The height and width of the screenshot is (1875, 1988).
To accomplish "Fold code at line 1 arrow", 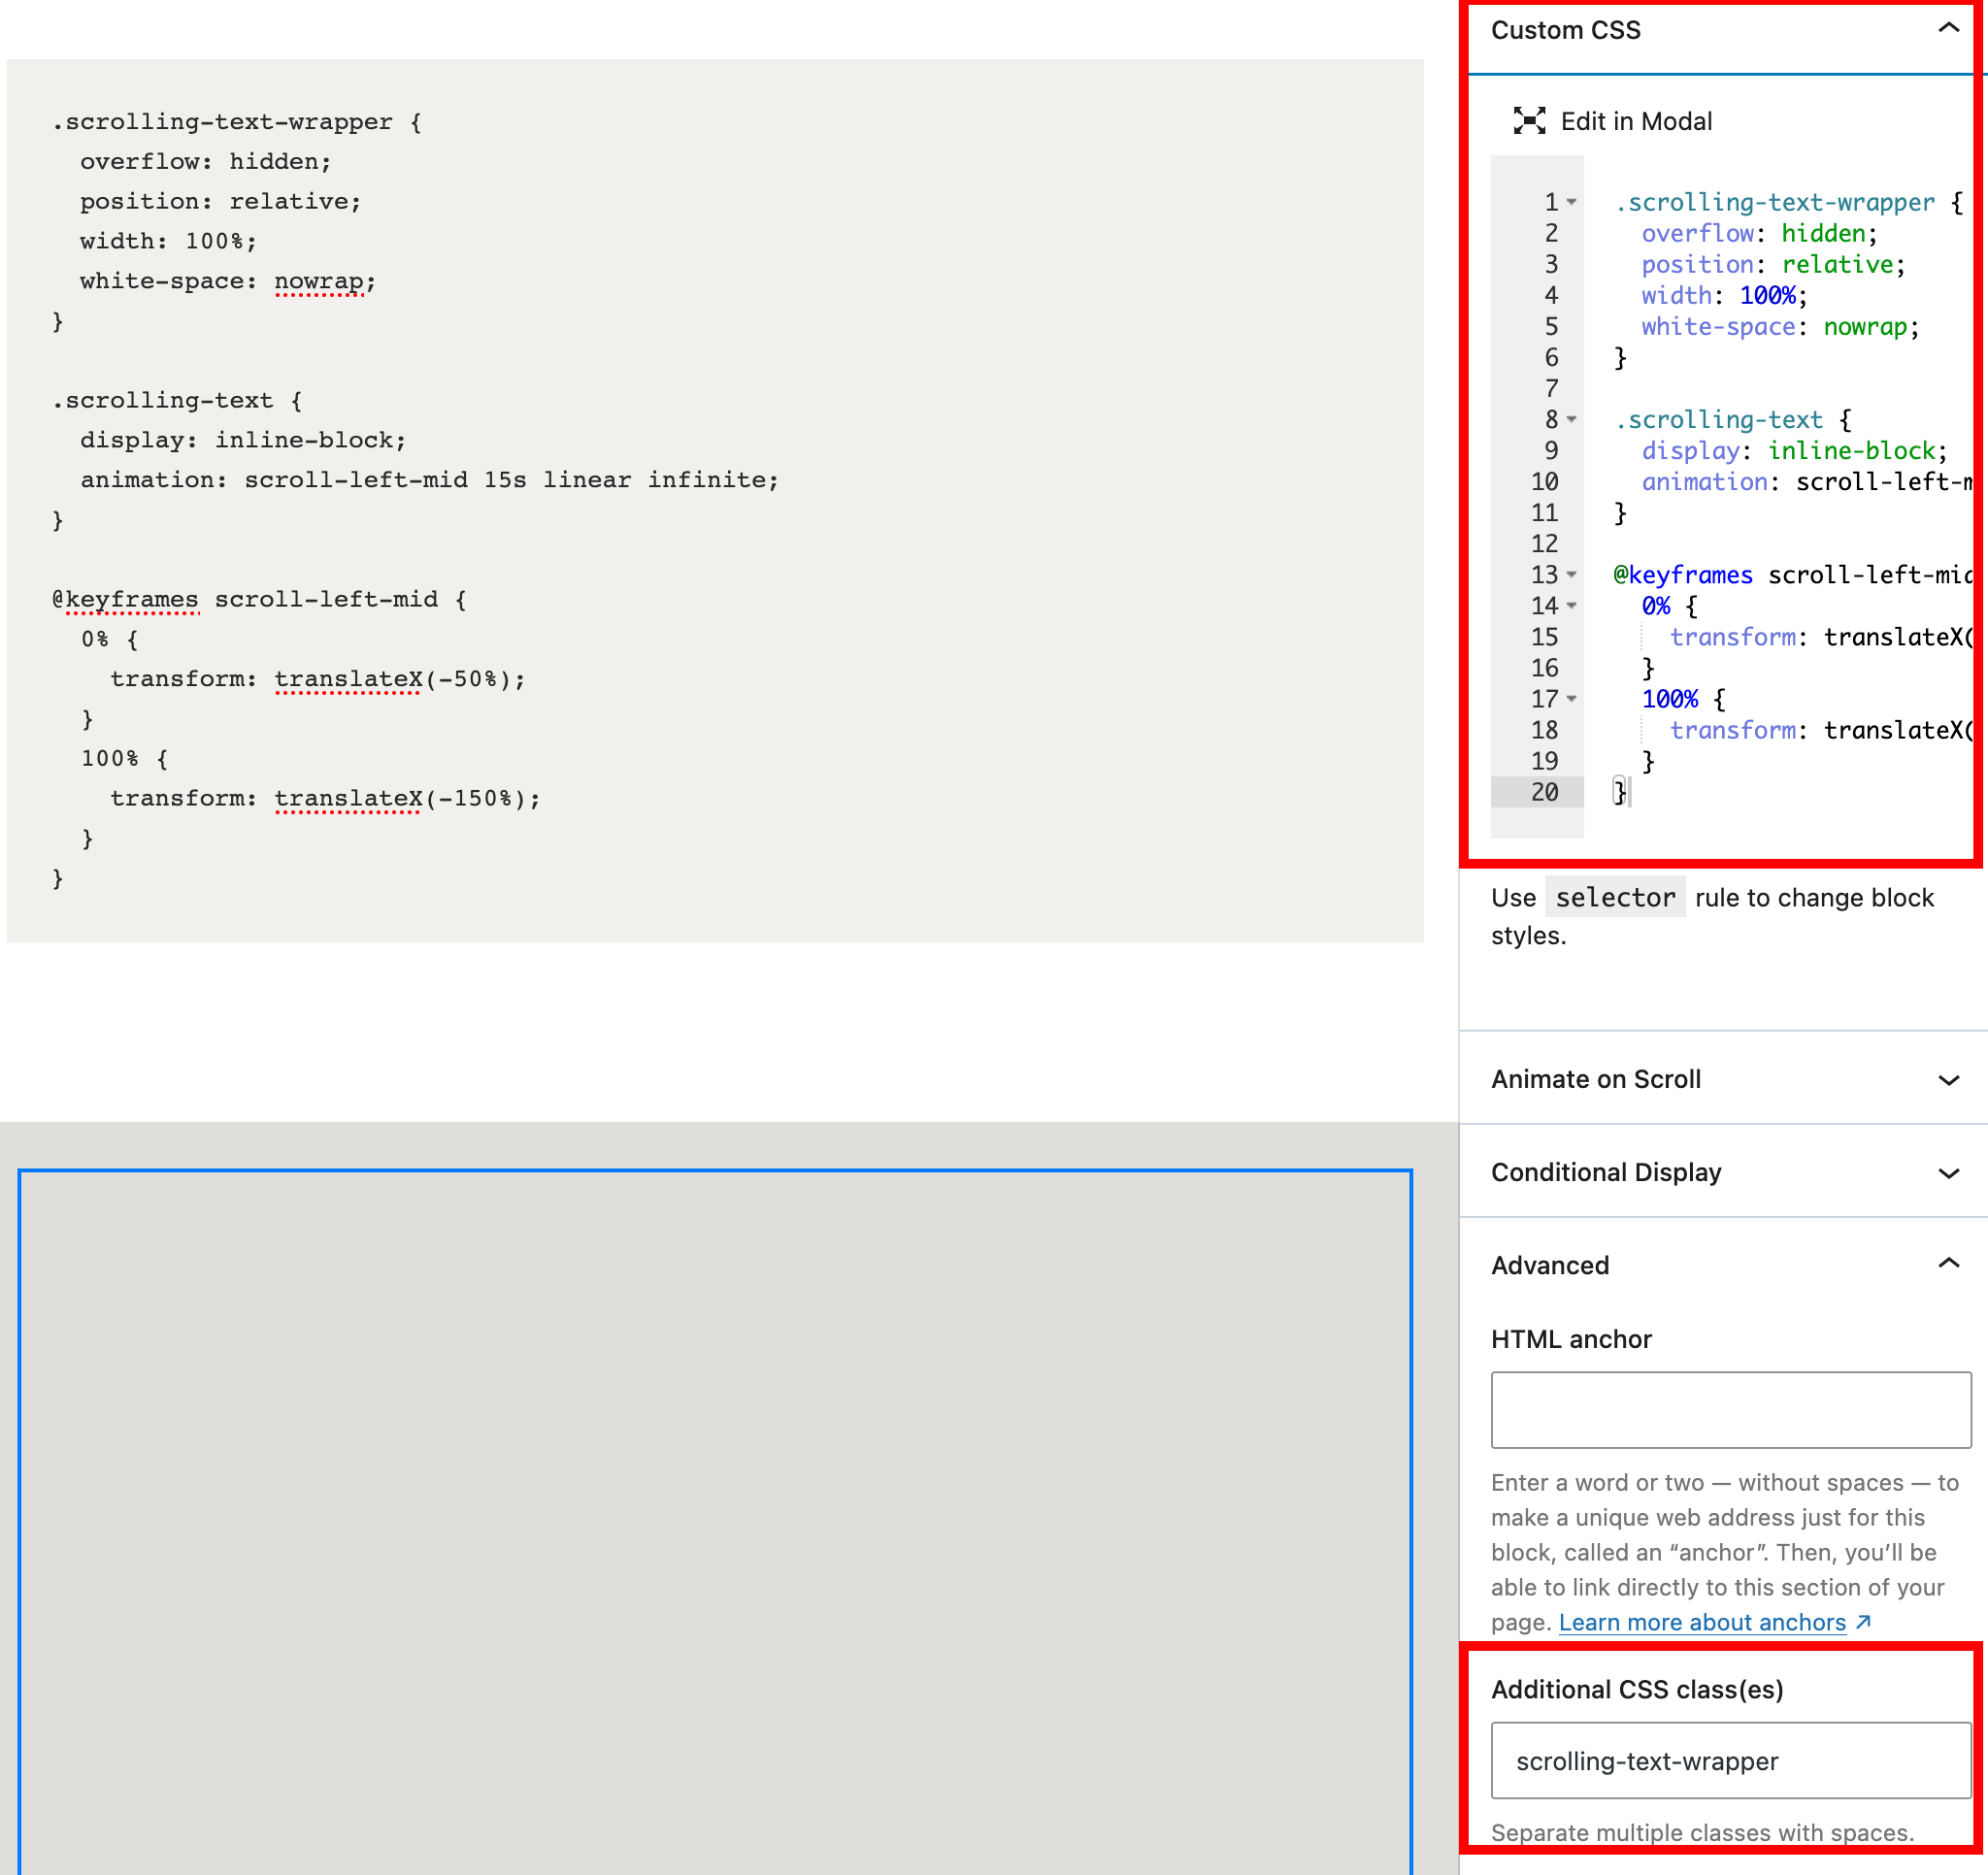I will click(x=1572, y=203).
